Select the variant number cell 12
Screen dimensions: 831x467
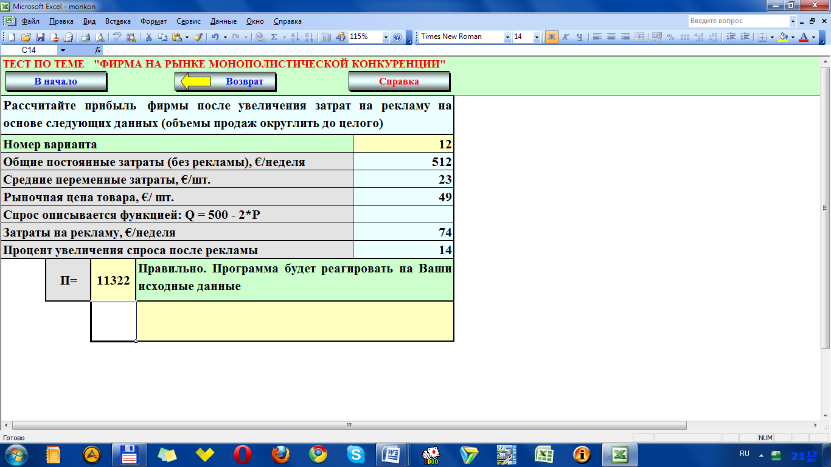[x=403, y=144]
